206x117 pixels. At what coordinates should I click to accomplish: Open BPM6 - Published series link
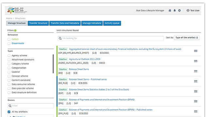111,110
